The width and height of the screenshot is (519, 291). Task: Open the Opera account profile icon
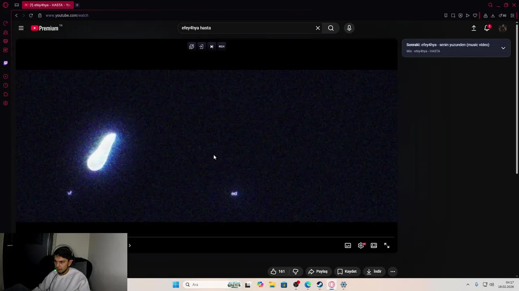[x=485, y=15]
